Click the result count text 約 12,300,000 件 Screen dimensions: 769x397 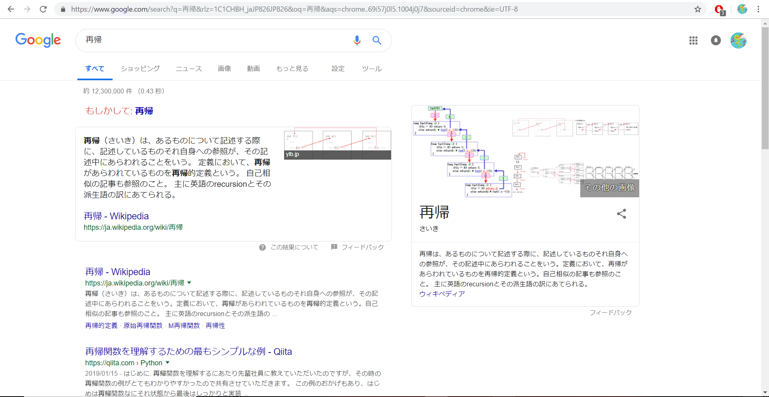pos(108,91)
